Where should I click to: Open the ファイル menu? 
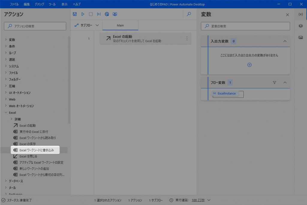pos(14,4)
